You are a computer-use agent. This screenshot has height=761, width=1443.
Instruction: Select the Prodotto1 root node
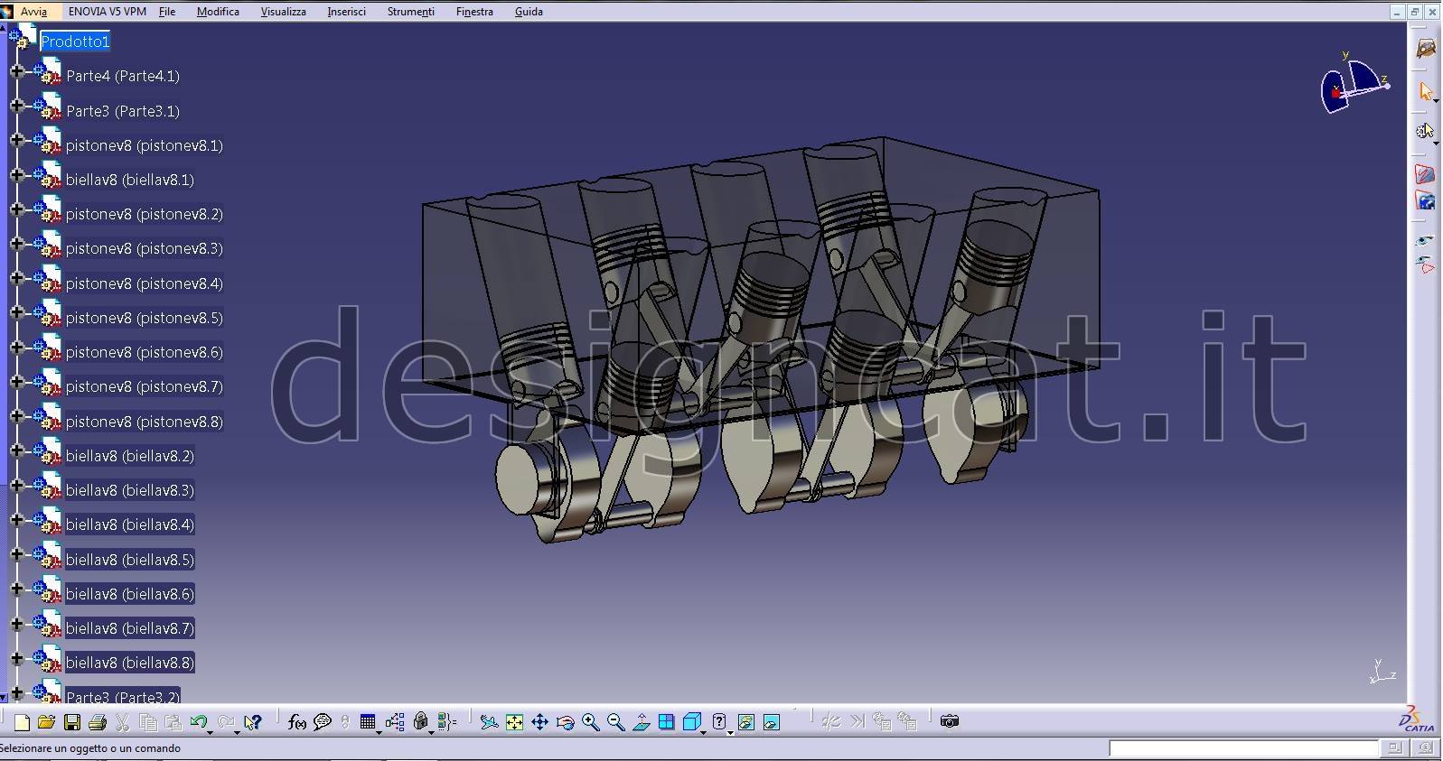click(75, 42)
